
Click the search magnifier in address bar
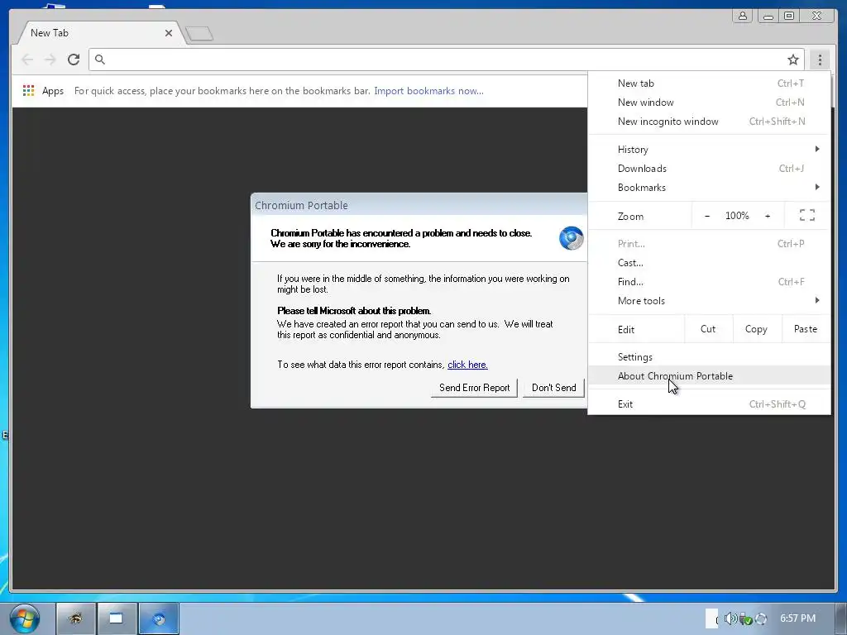100,60
